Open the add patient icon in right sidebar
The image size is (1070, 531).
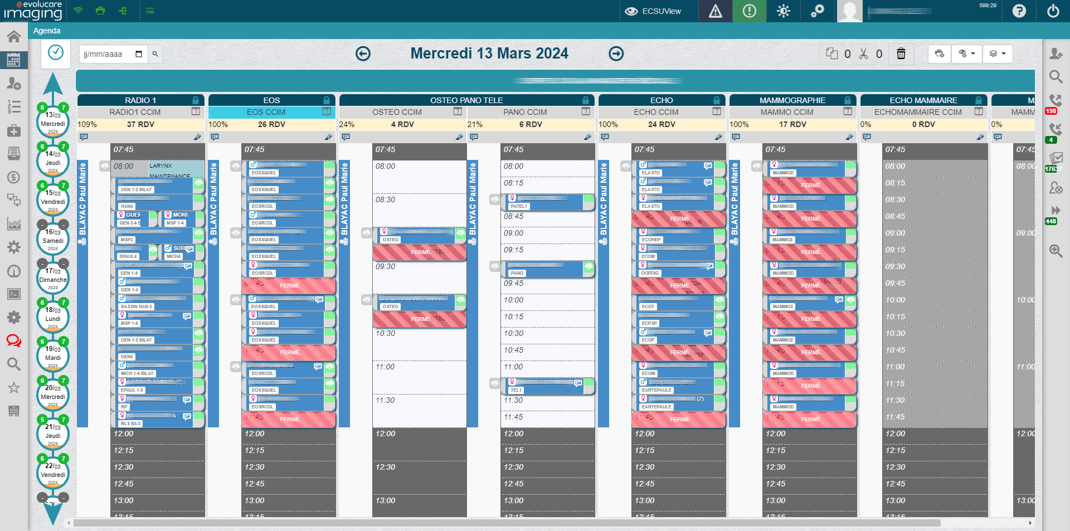(1056, 53)
